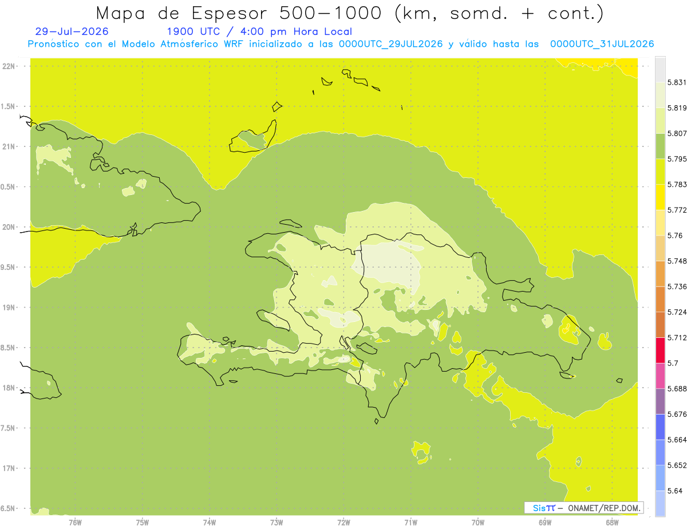Click the colorbar value 5.652
The height and width of the screenshot is (530, 687).
tap(677, 465)
